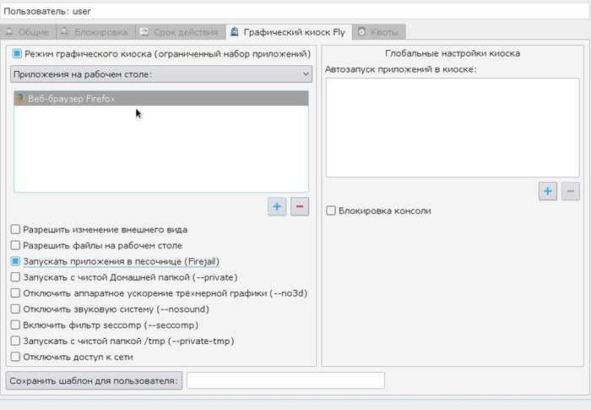Open the Срок действия tab
The width and height of the screenshot is (591, 410).
pos(181,32)
